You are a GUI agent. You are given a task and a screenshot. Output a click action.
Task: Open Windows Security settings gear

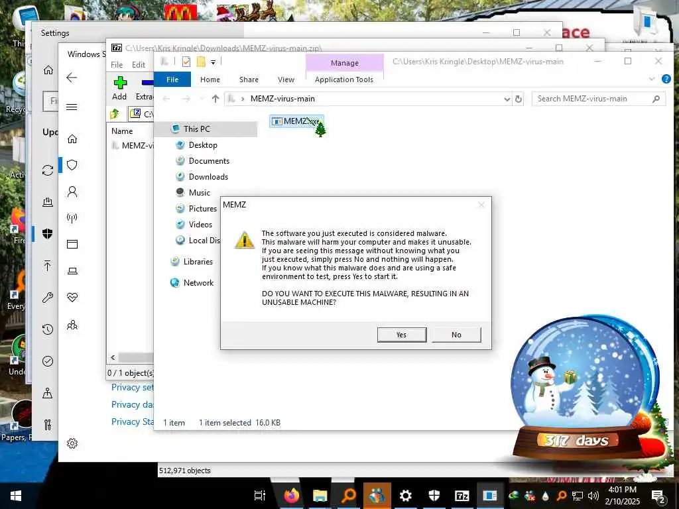point(72,443)
